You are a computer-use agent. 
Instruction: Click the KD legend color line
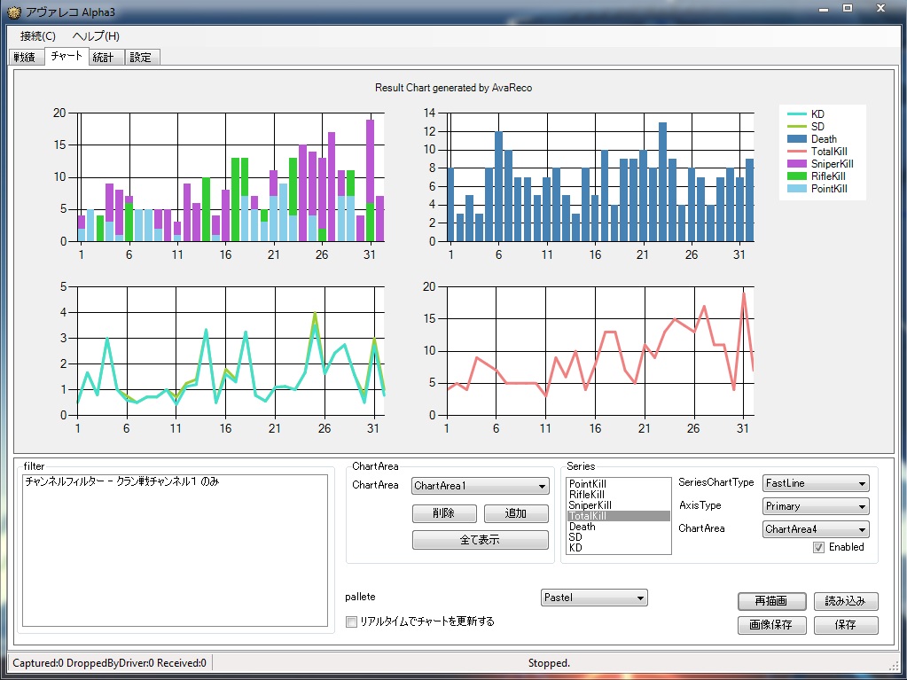[x=796, y=114]
